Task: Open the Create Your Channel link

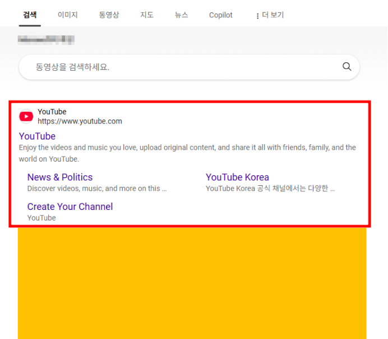Action: pos(70,207)
